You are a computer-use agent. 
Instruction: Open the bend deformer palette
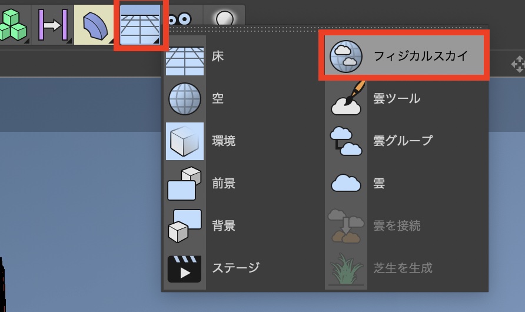[95, 24]
